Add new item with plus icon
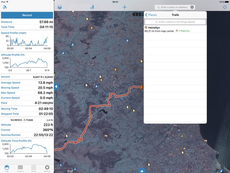Screen dimensions: 230x173 click(125, 7)
